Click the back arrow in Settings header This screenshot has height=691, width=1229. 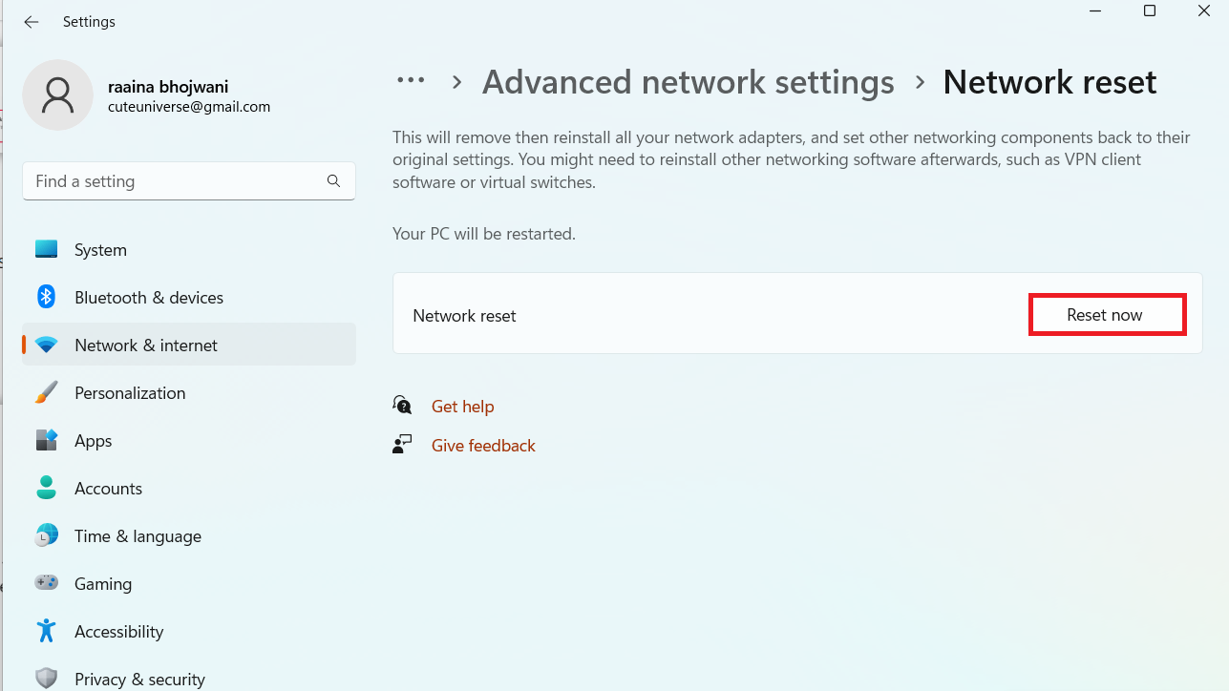pyautogui.click(x=32, y=22)
